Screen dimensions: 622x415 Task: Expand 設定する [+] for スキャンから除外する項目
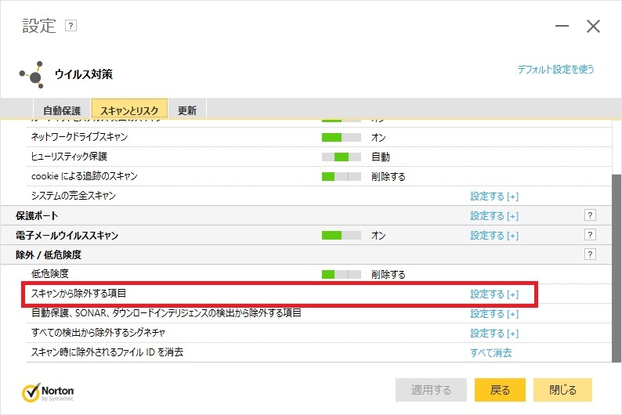[494, 294]
